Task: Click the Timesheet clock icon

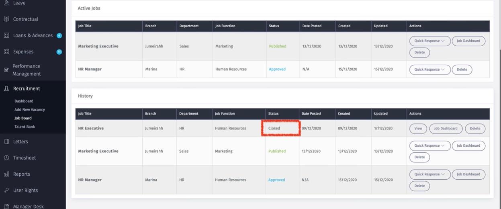Action: click(x=6, y=158)
